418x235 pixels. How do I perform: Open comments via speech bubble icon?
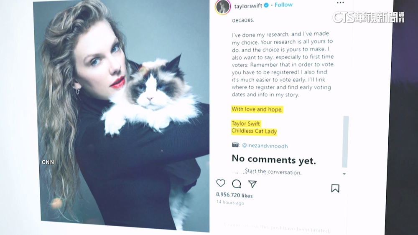click(x=237, y=184)
